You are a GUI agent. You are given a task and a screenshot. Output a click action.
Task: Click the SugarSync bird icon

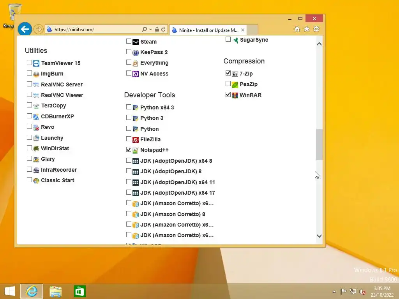coord(236,40)
